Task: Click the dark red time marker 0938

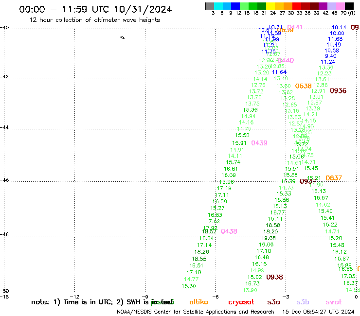Action: pyautogui.click(x=274, y=277)
